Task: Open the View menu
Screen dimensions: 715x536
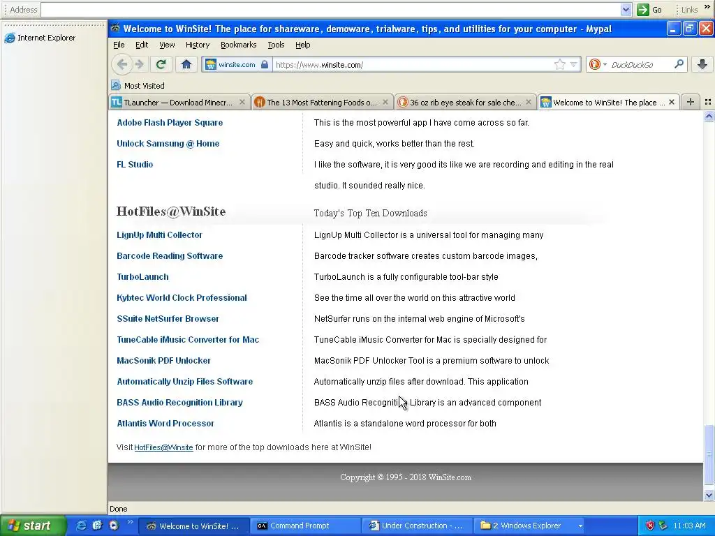Action: [x=167, y=45]
